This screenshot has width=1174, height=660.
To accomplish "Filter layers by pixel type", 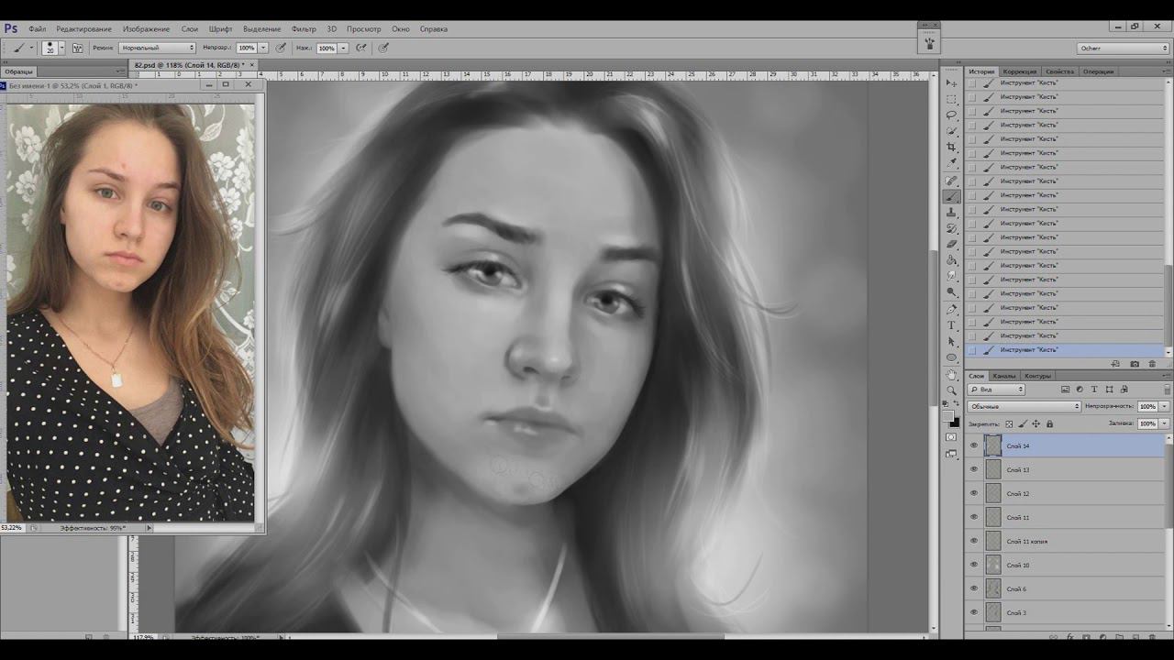I will click(x=1065, y=390).
